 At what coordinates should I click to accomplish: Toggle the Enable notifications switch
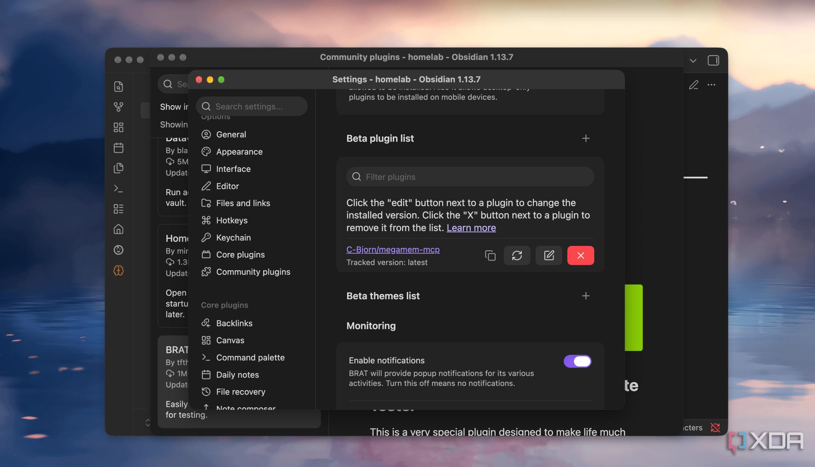click(x=577, y=361)
